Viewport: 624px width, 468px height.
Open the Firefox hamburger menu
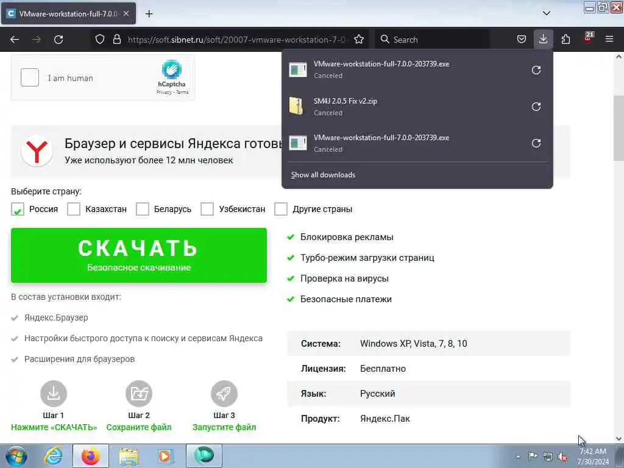[609, 40]
